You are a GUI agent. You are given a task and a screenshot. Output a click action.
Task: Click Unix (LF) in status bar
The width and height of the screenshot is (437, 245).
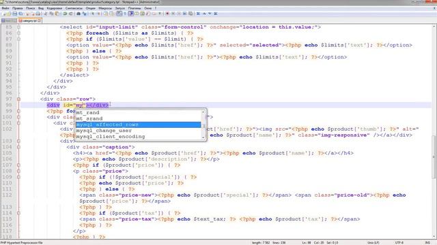pyautogui.click(x=373, y=243)
